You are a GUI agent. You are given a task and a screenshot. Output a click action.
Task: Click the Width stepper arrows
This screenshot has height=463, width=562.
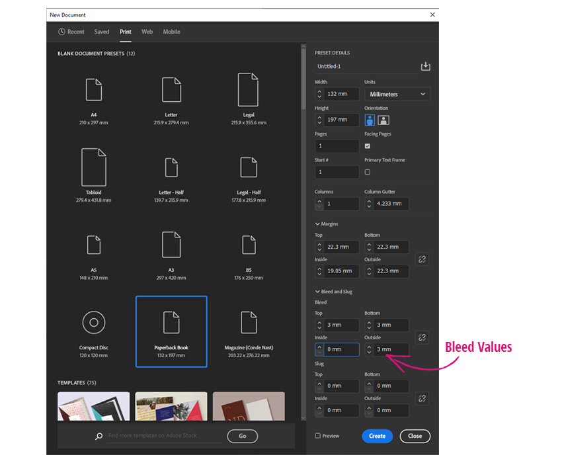click(319, 94)
